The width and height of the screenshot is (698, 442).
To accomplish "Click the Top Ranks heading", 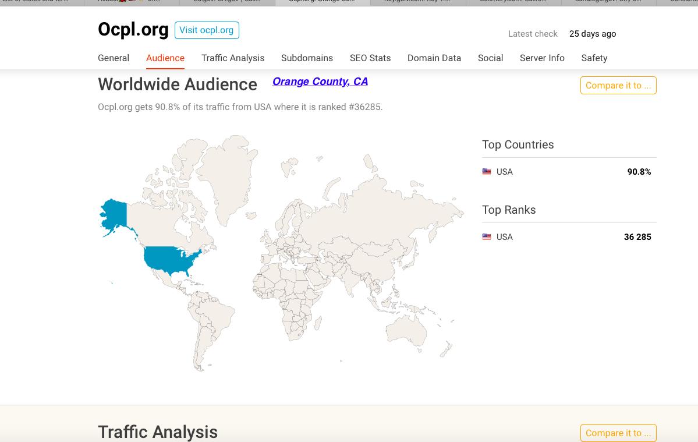I will click(x=509, y=210).
